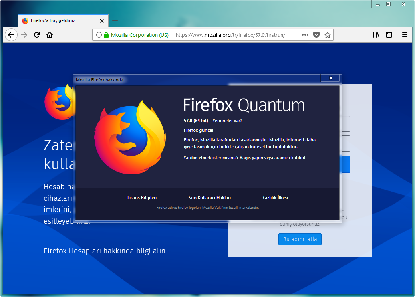
Task: Open "Firefox Hesapları hakkında bilgi alın" link
Action: coord(105,251)
